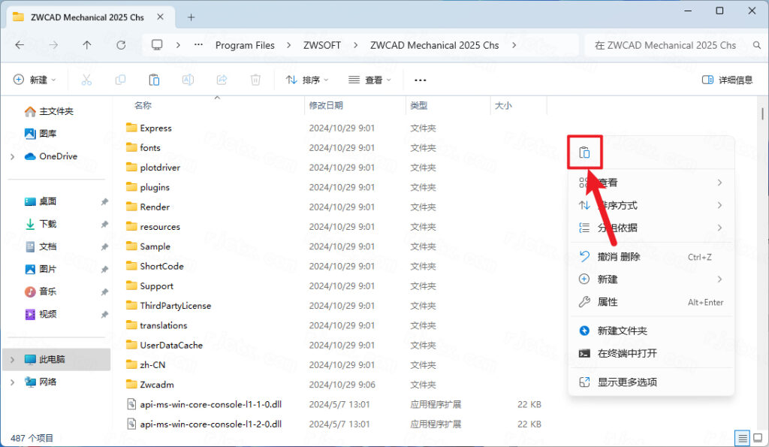769x447 pixels.
Task: Switch to details view in status bar
Action: tap(742, 438)
